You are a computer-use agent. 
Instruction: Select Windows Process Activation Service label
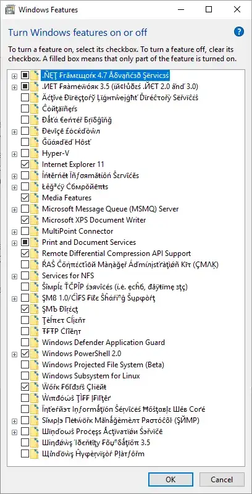102,432
